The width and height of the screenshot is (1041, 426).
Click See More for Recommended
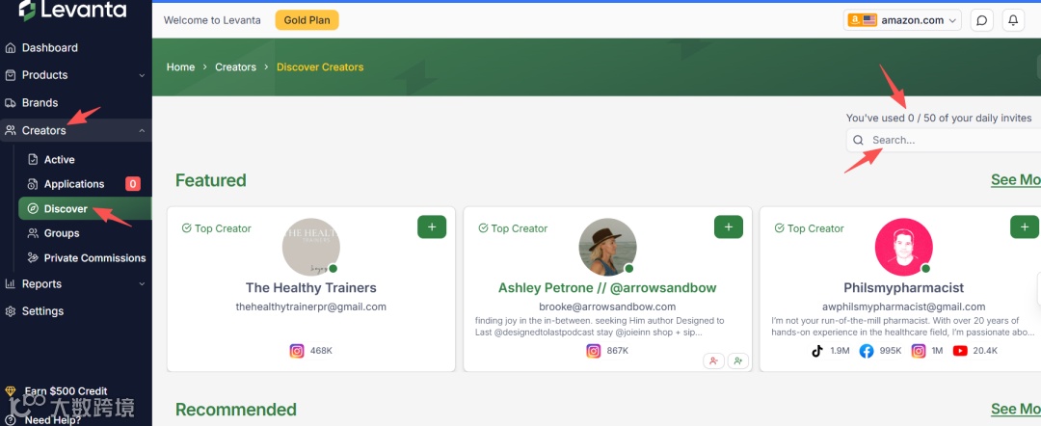pyautogui.click(x=1016, y=409)
